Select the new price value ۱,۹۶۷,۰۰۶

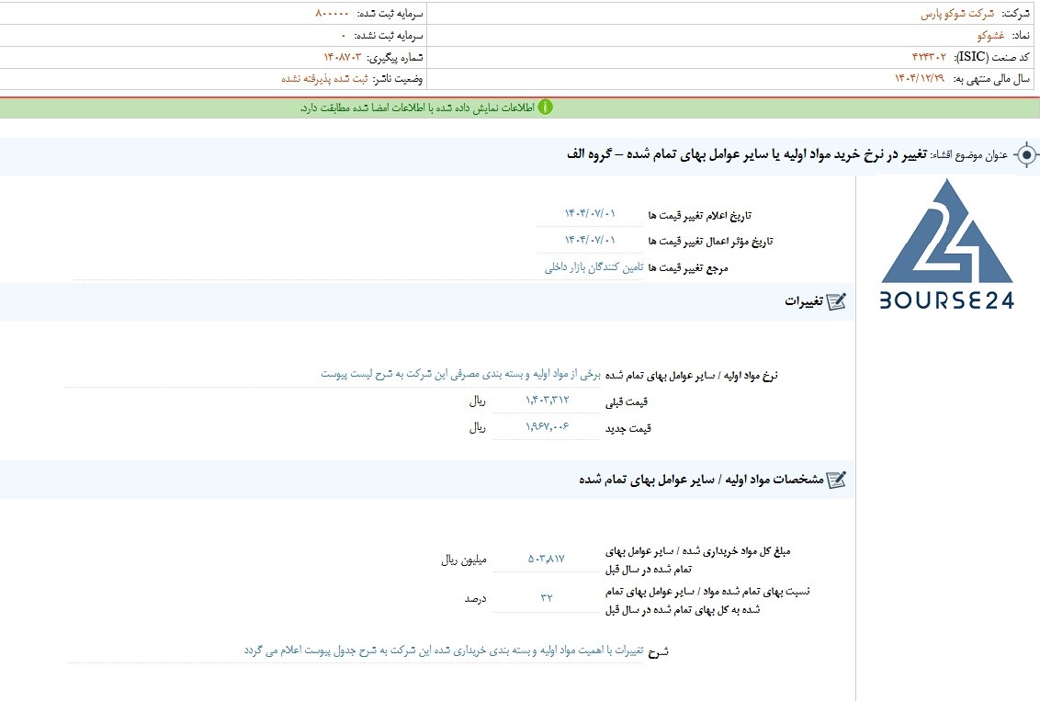[x=548, y=427]
